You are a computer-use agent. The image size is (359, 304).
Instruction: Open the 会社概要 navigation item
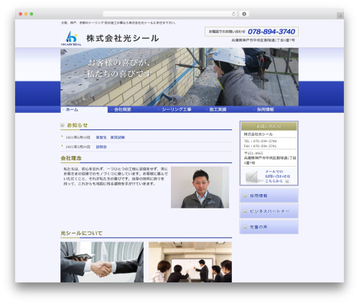[122, 110]
